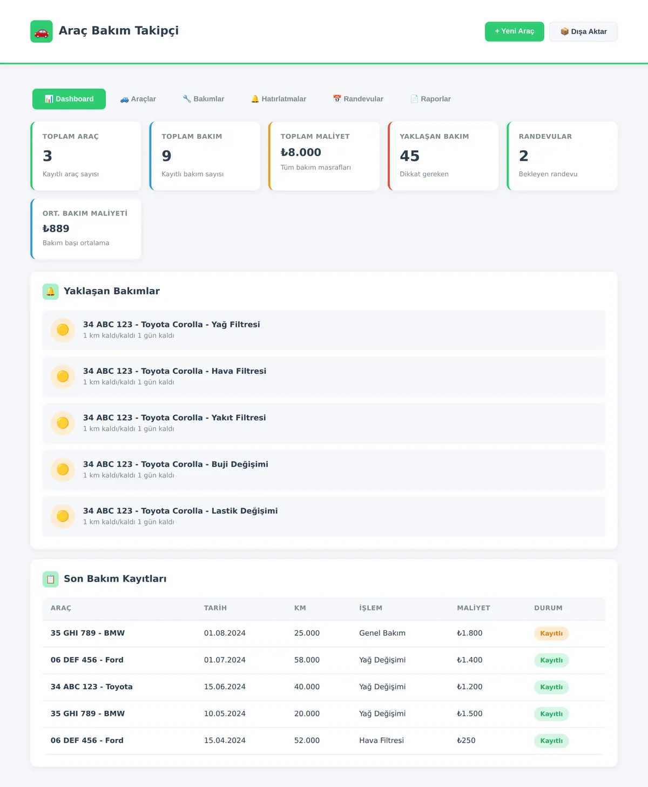Go to the Hatırlatmalar tab
648x787 pixels.
278,99
